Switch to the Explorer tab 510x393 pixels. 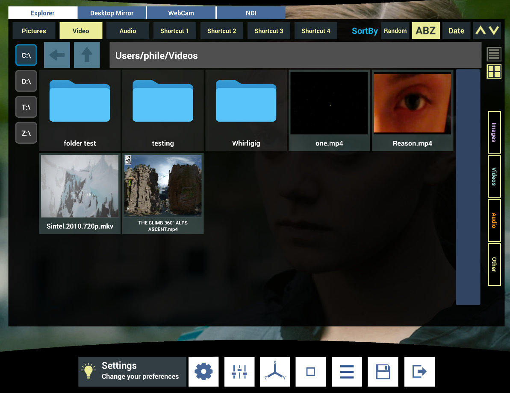(43, 13)
